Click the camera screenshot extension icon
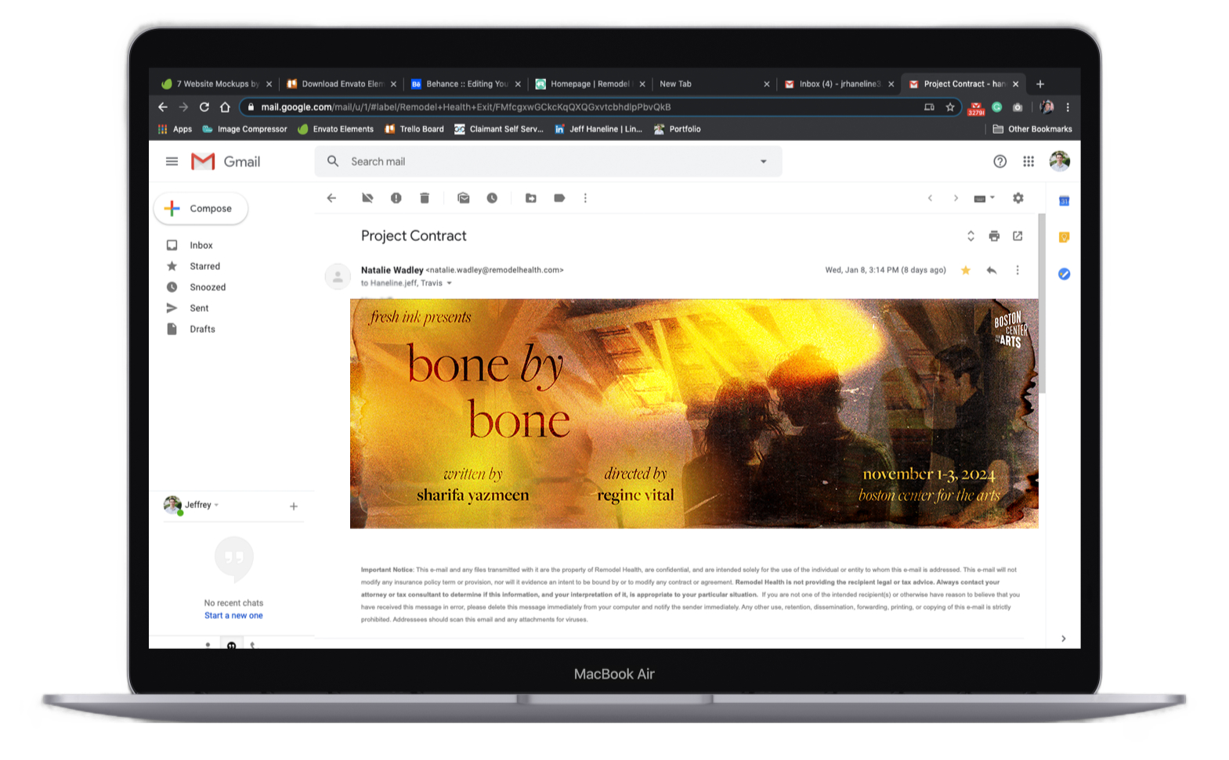Viewport: 1229px width, 760px height. coord(1018,107)
